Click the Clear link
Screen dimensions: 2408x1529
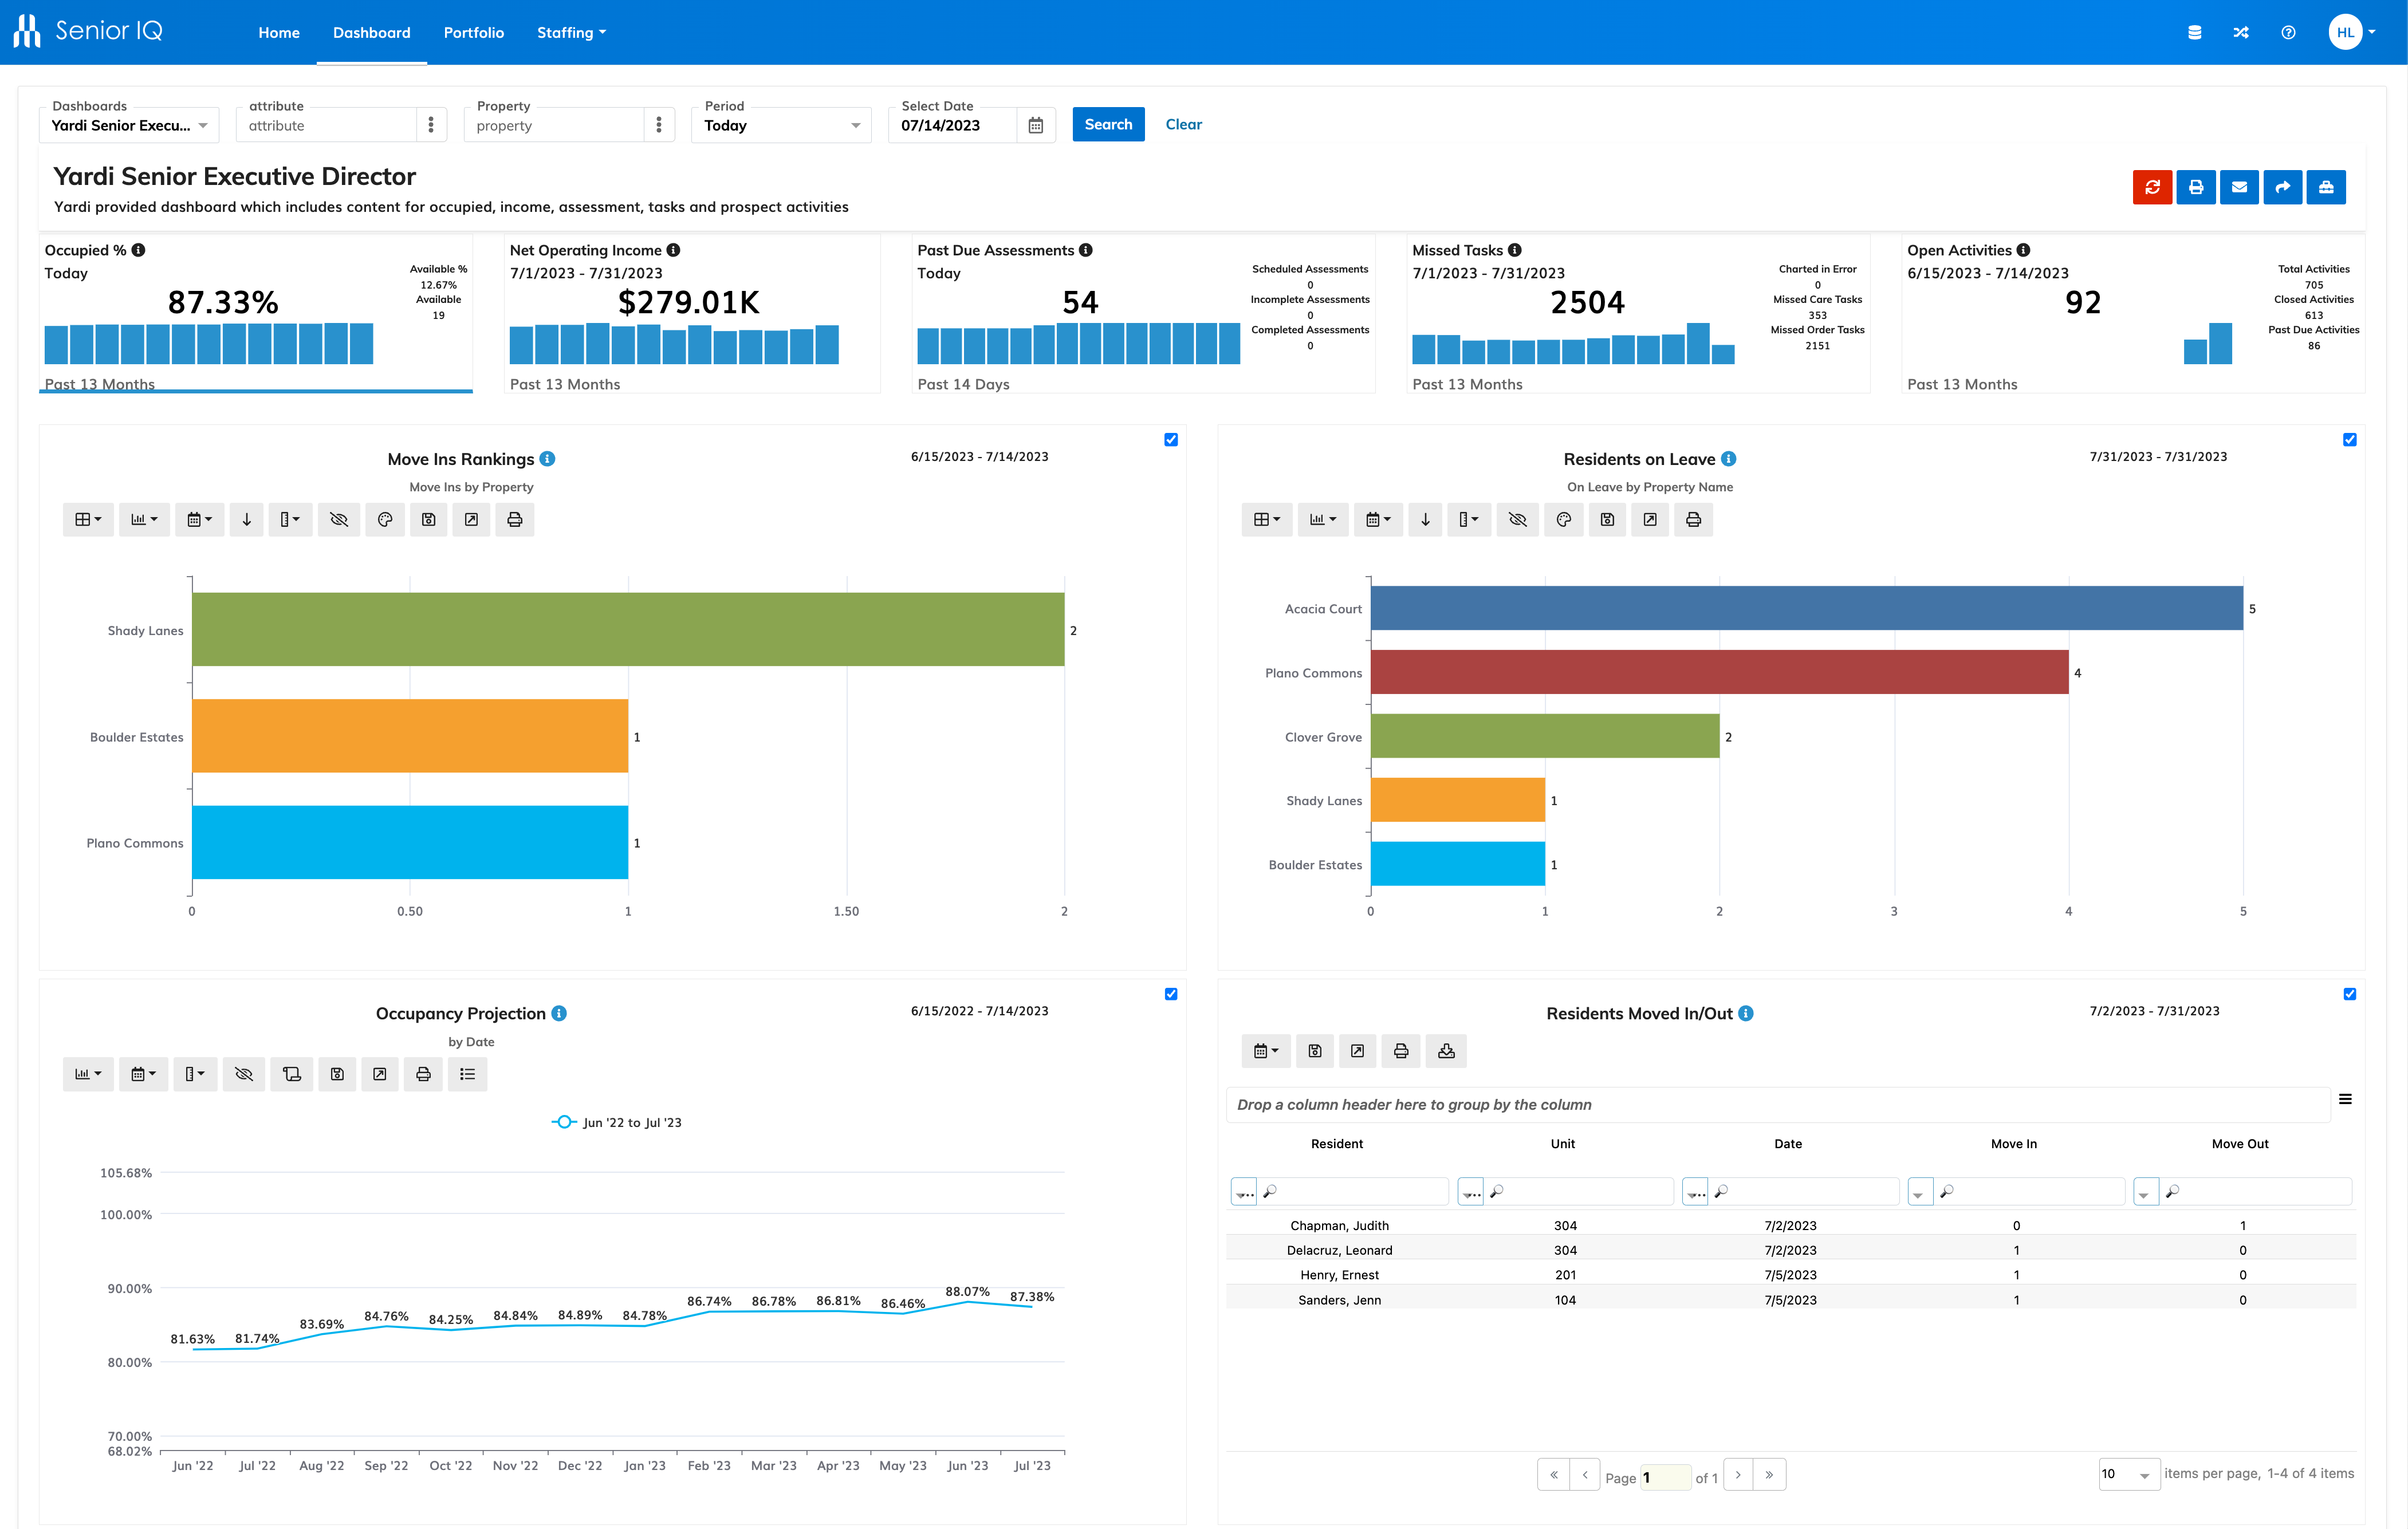tap(1183, 124)
